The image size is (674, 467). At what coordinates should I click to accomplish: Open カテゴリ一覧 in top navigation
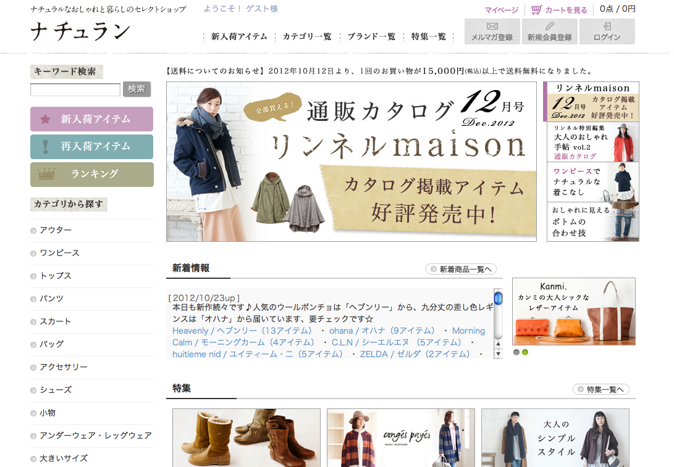pyautogui.click(x=307, y=37)
